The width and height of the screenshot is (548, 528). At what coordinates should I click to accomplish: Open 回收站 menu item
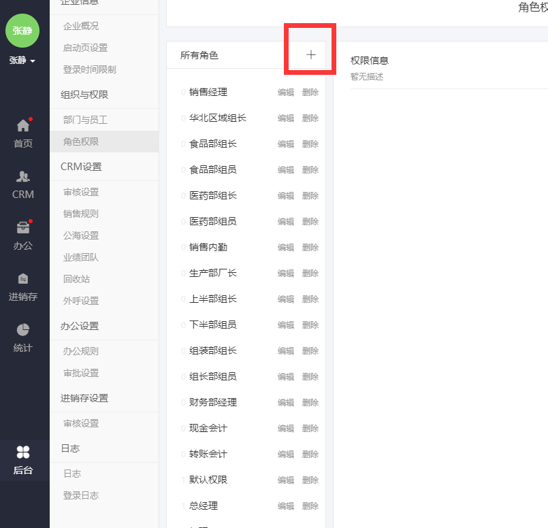pos(76,279)
